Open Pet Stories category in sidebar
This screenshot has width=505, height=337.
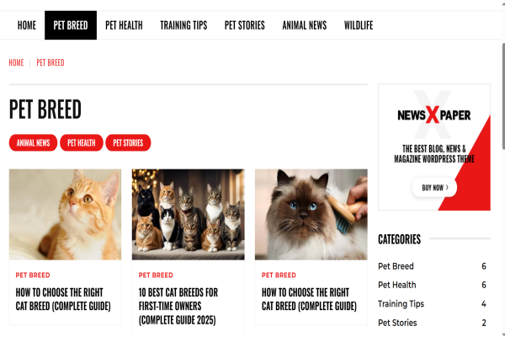click(x=397, y=323)
